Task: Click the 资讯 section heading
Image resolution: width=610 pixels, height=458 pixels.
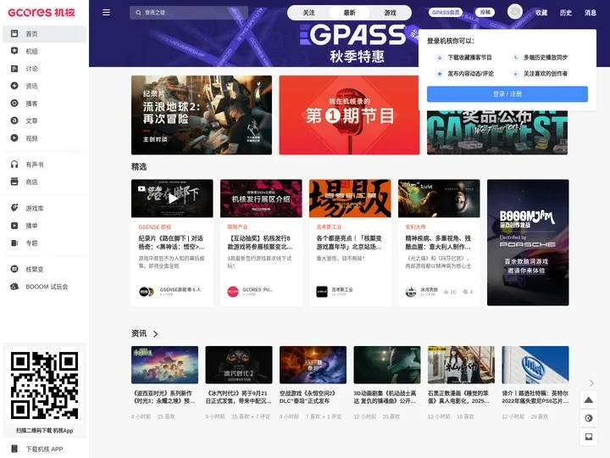Action: coord(139,333)
